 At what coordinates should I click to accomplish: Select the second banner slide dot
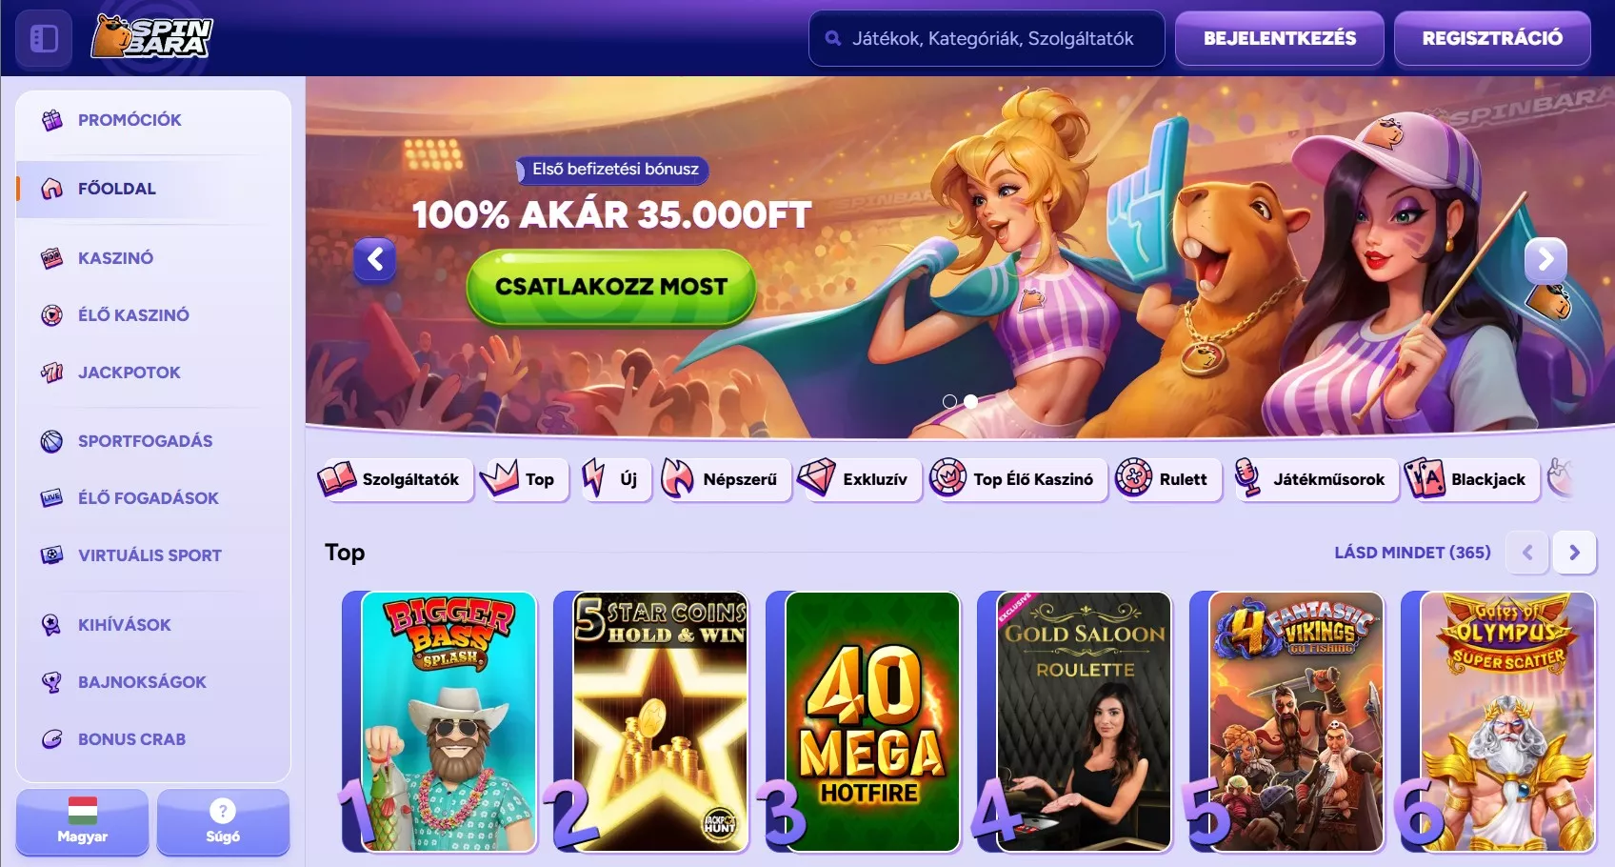coord(970,402)
